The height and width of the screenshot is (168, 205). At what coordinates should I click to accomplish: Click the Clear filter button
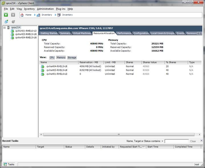coord(193,141)
